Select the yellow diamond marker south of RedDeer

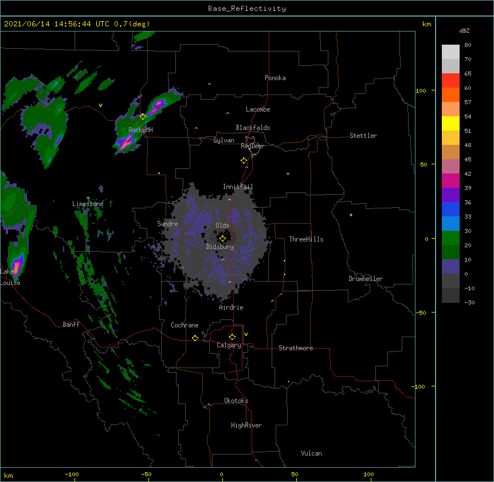tap(244, 161)
